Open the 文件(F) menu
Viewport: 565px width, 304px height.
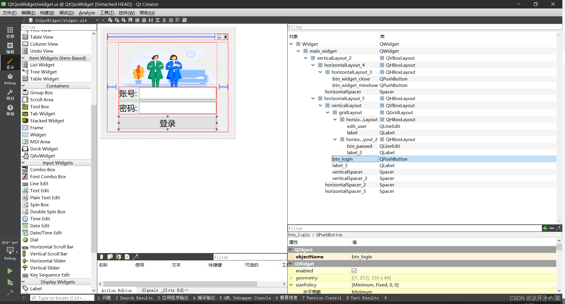point(10,13)
